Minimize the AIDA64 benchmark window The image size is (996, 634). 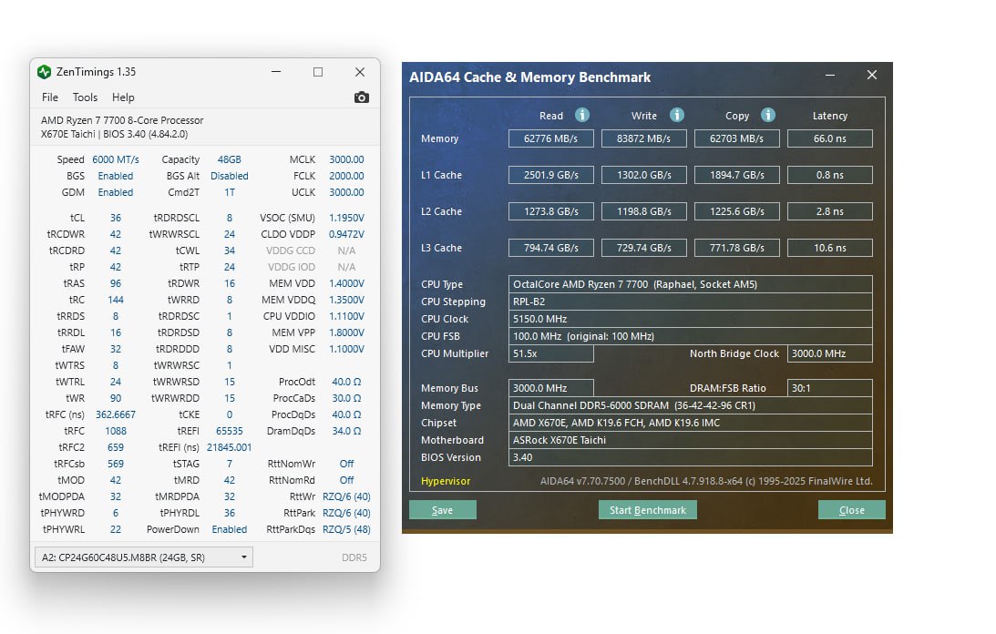pyautogui.click(x=829, y=75)
